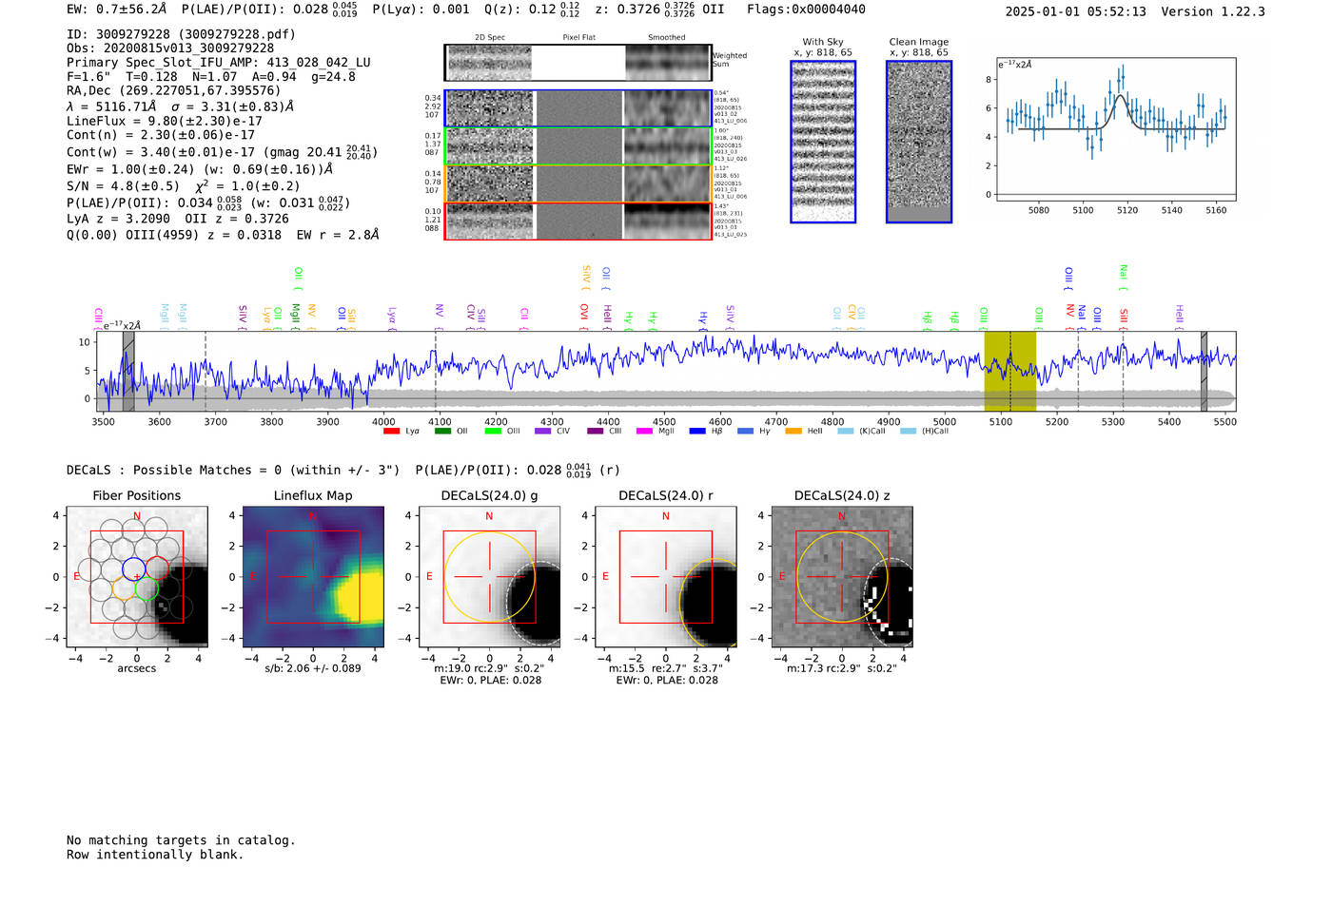Open the DECaLS(24.0) z image
The image size is (1332, 906).
pyautogui.click(x=842, y=577)
